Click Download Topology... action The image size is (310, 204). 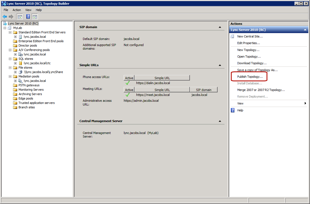(x=252, y=63)
